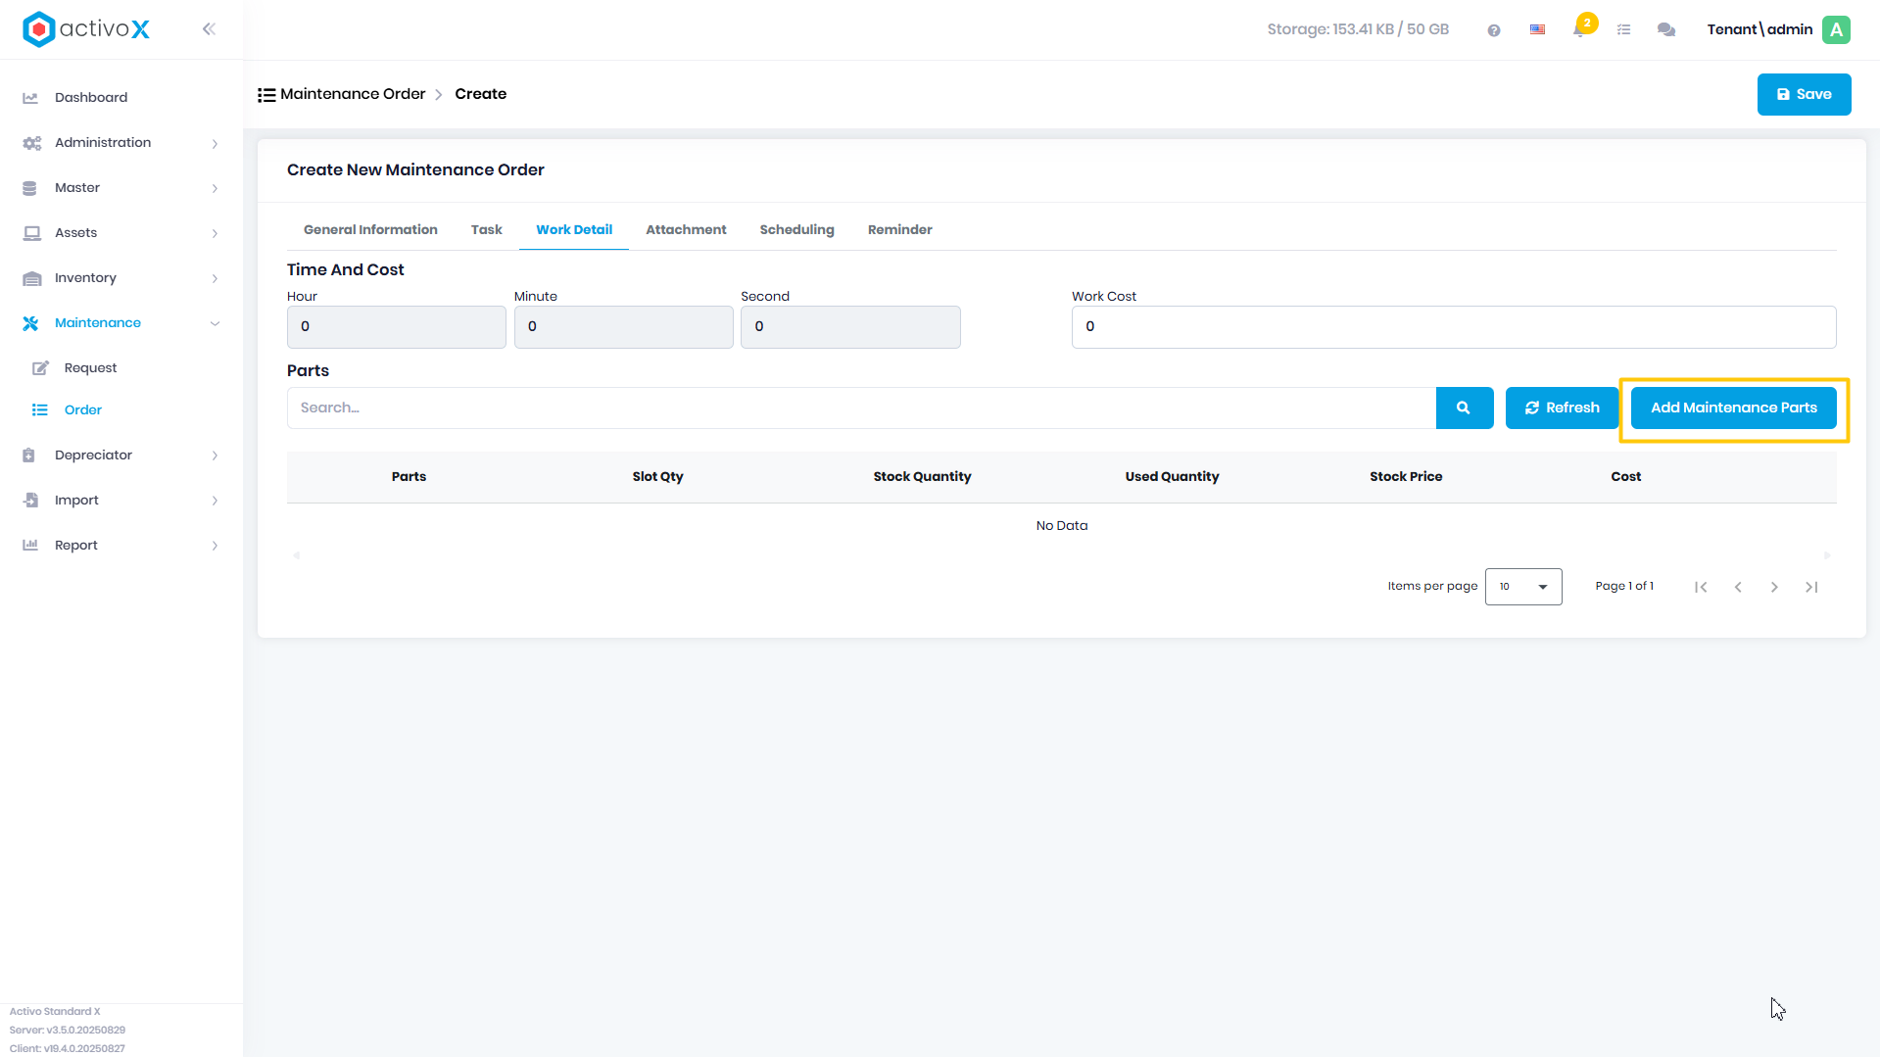
Task: Click the Minute input field
Action: [x=623, y=327]
